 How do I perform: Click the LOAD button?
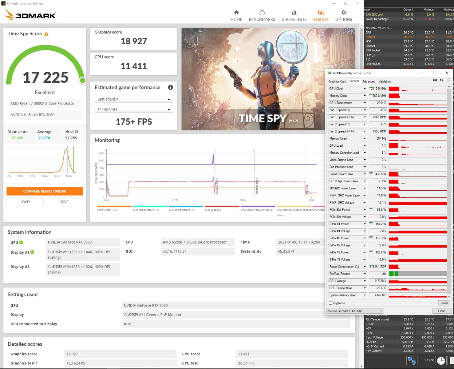(25, 202)
